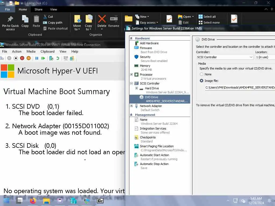Image resolution: width=275 pixels, height=206 pixels.
Task: Click the Properties checkmark icon in ribbon
Action: coord(169,19)
